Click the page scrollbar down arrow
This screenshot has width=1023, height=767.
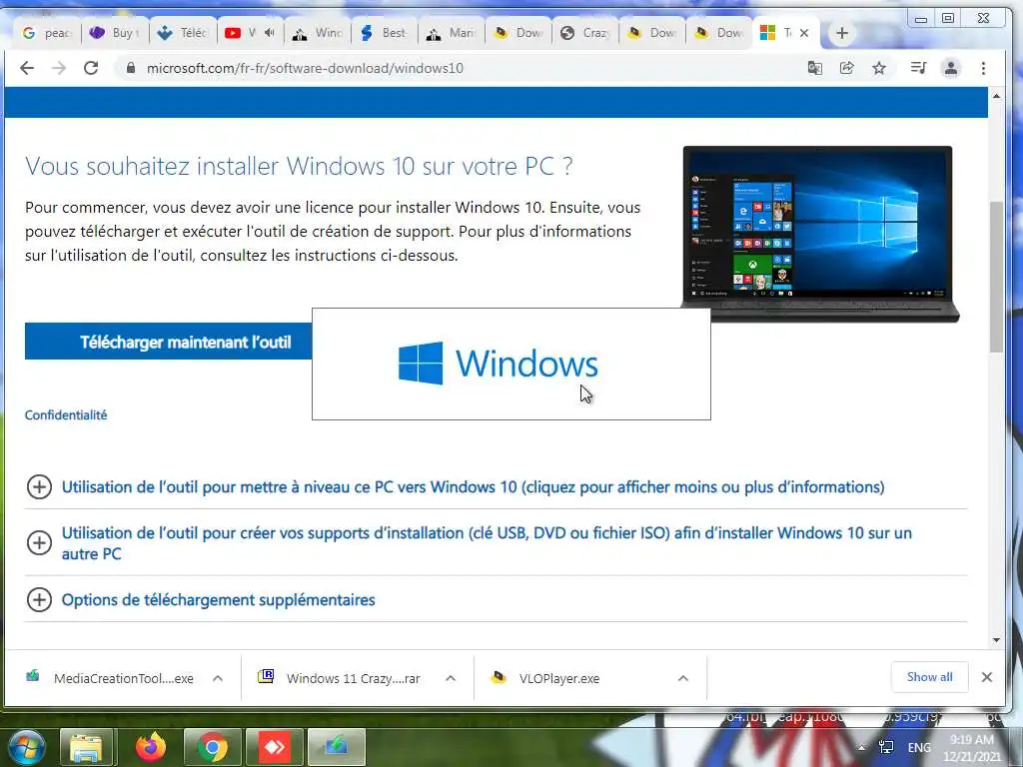(x=996, y=640)
